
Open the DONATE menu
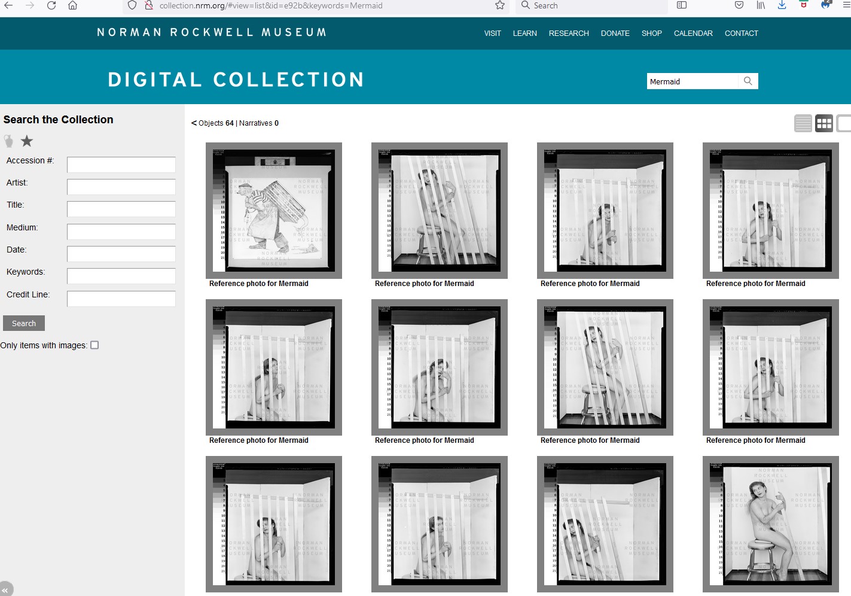[x=615, y=34]
